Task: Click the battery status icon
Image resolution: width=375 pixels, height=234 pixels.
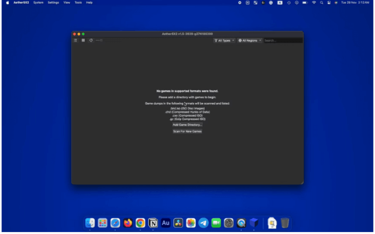Action: [x=305, y=2]
